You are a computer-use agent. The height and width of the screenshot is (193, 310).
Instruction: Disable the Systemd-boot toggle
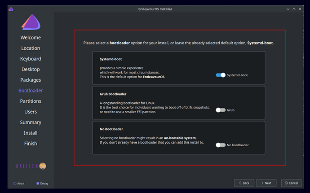coord(220,75)
